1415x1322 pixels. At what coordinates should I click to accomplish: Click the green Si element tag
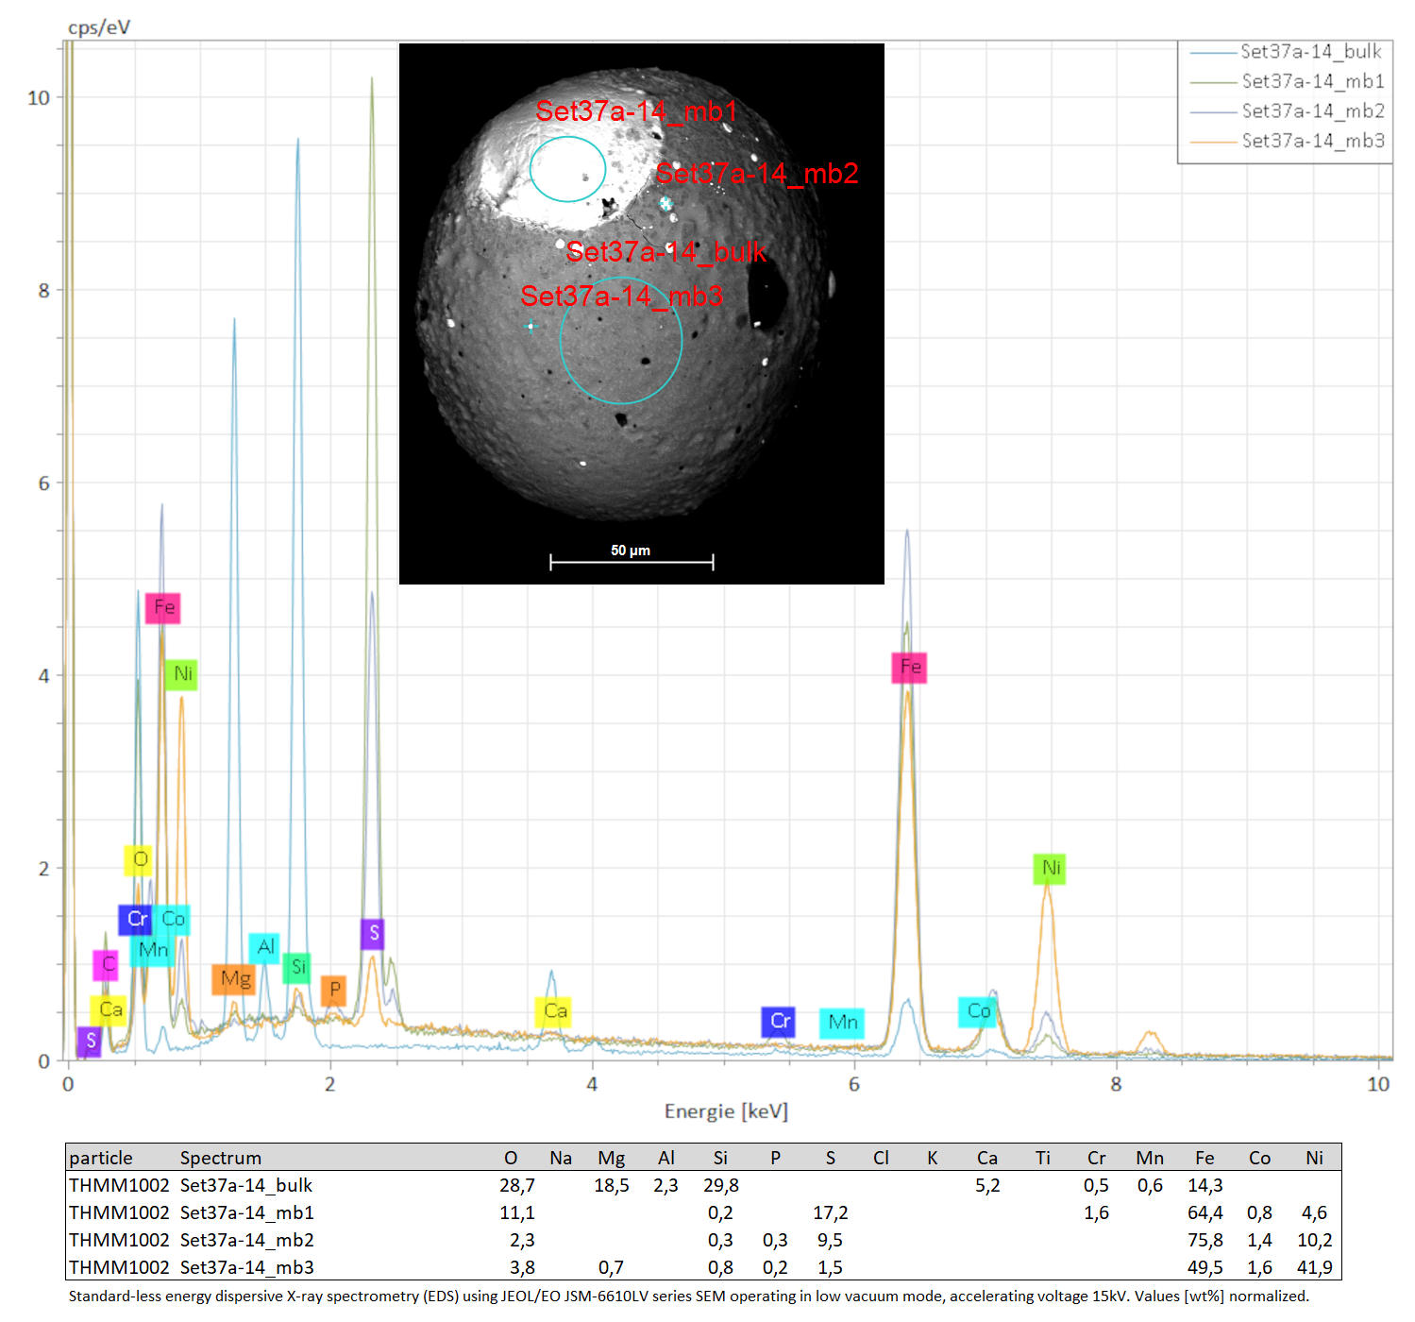pyautogui.click(x=297, y=968)
